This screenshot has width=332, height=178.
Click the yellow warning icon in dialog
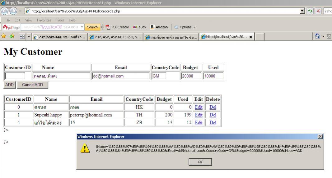85,148
